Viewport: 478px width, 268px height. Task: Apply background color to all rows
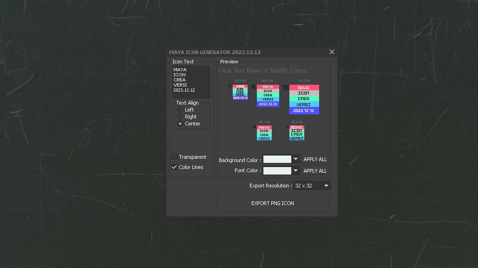click(315, 159)
